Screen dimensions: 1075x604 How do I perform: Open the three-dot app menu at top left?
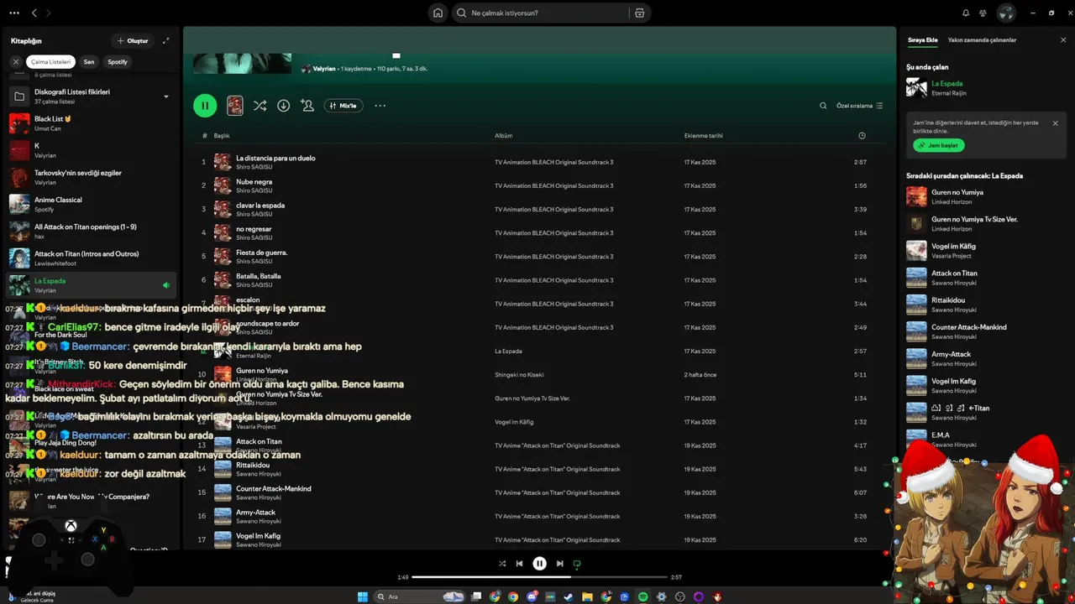(x=13, y=13)
